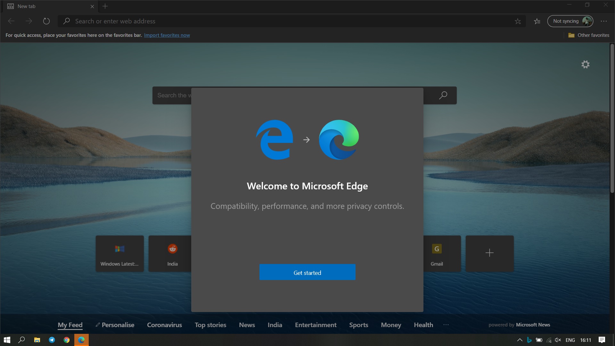The height and width of the screenshot is (346, 615).
Task: Click the back navigation arrow button
Action: point(11,21)
